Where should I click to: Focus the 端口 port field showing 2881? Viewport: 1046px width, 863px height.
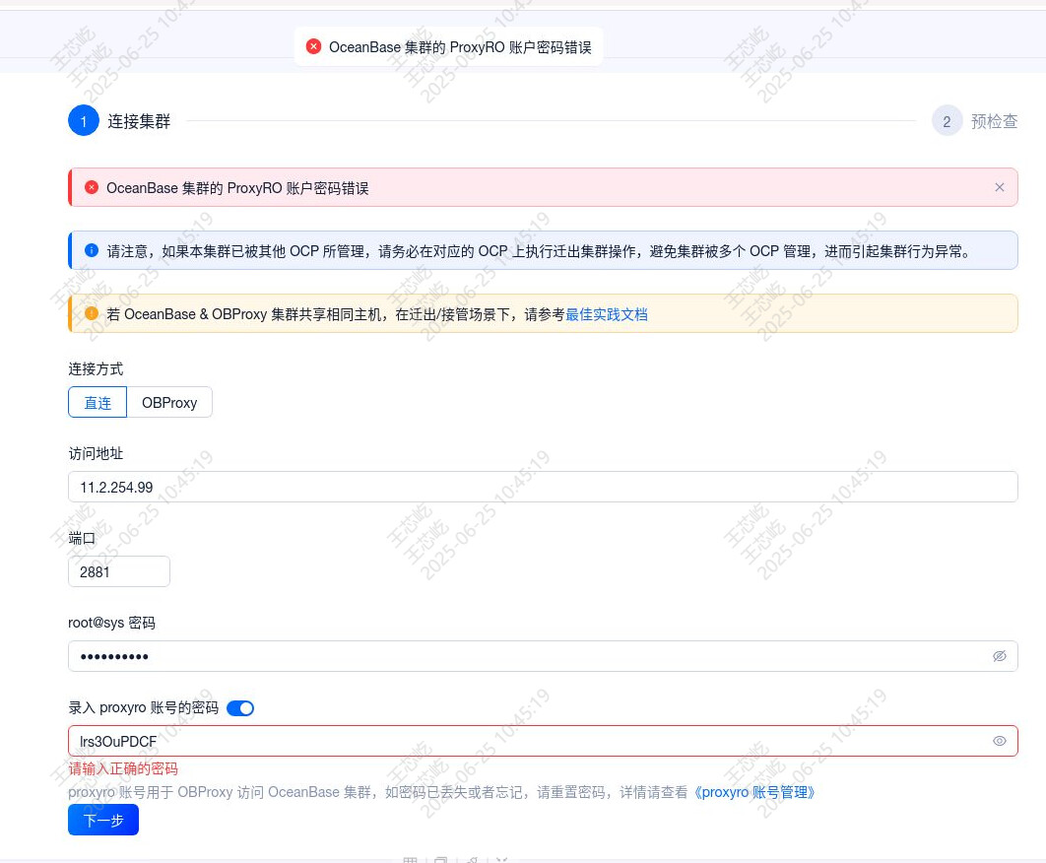click(x=119, y=571)
